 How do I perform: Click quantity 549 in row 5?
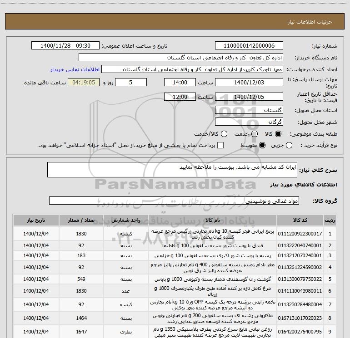tap(81, 279)
